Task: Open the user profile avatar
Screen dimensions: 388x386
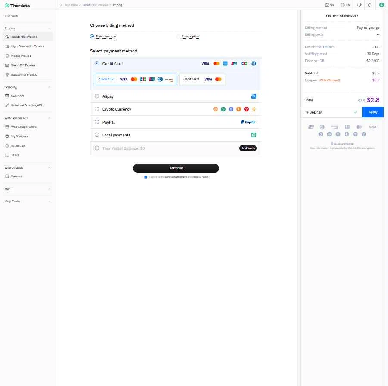Action: (382, 5)
